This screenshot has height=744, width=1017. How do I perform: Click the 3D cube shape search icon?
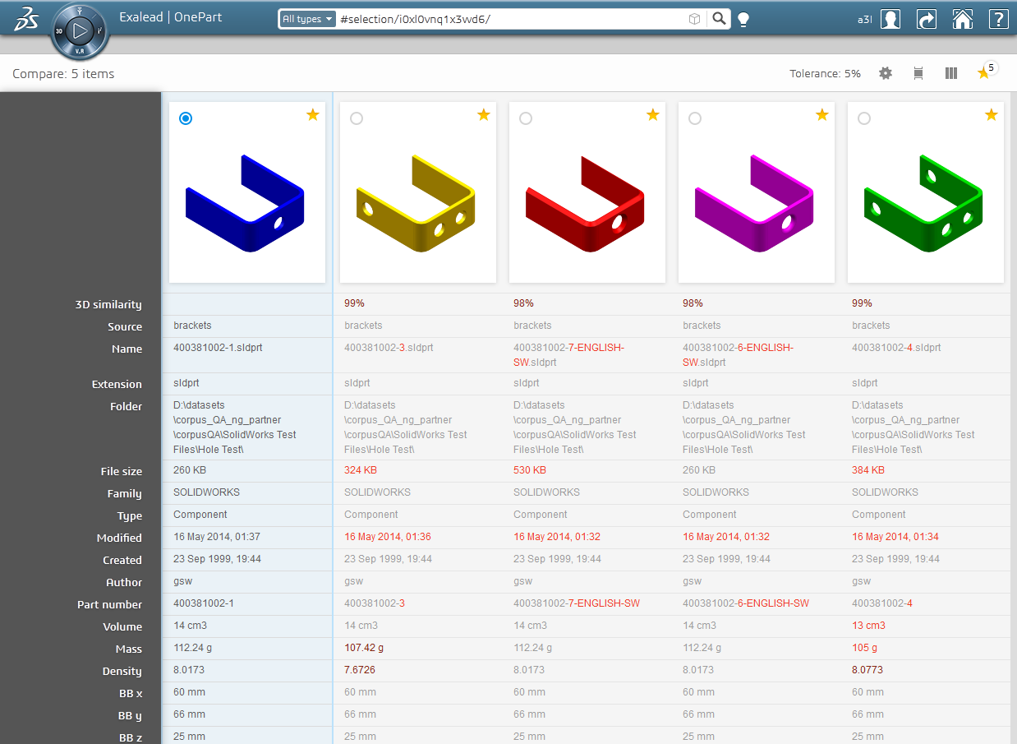pos(694,19)
